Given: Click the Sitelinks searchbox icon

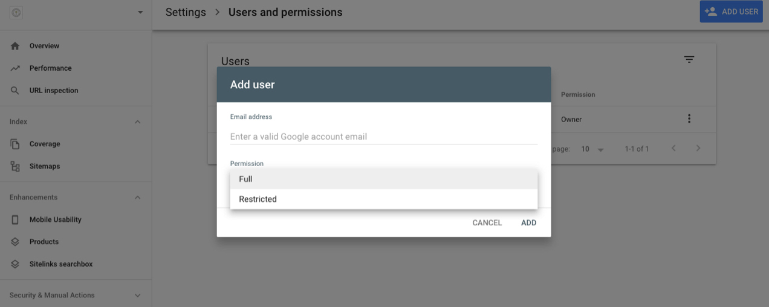Looking at the screenshot, I should tap(15, 264).
